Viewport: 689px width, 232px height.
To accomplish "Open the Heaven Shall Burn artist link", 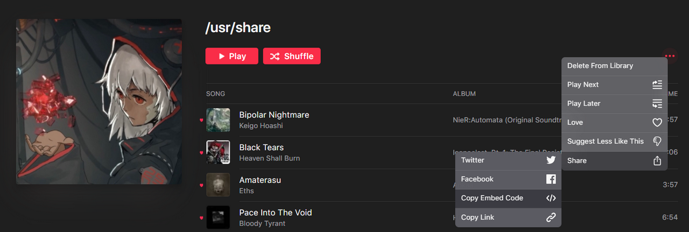I will [x=269, y=158].
